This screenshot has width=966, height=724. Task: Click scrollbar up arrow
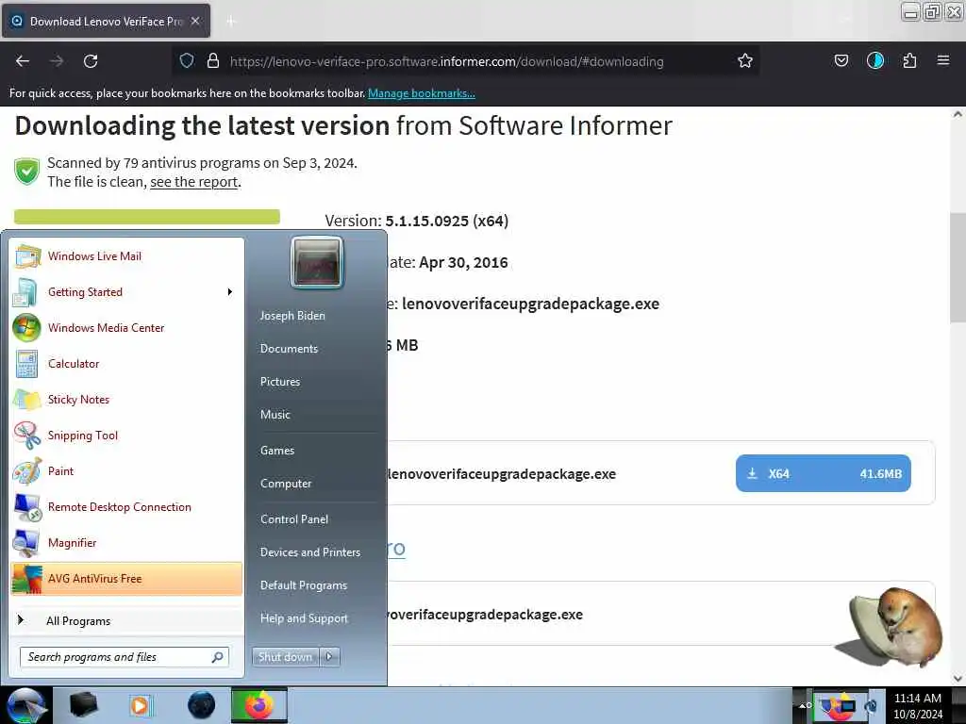[958, 114]
